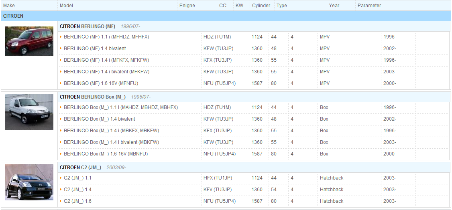Select Hatchback type in C2 1.6 row

[332, 201]
